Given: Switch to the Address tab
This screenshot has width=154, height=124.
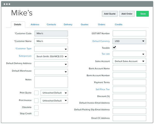Looking at the screenshot, I should (35, 25).
